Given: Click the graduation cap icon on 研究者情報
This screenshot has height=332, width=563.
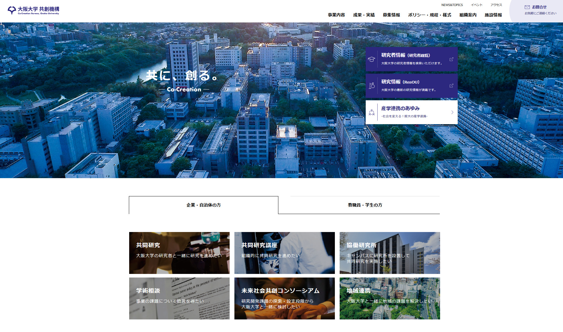Looking at the screenshot, I should pyautogui.click(x=371, y=59).
